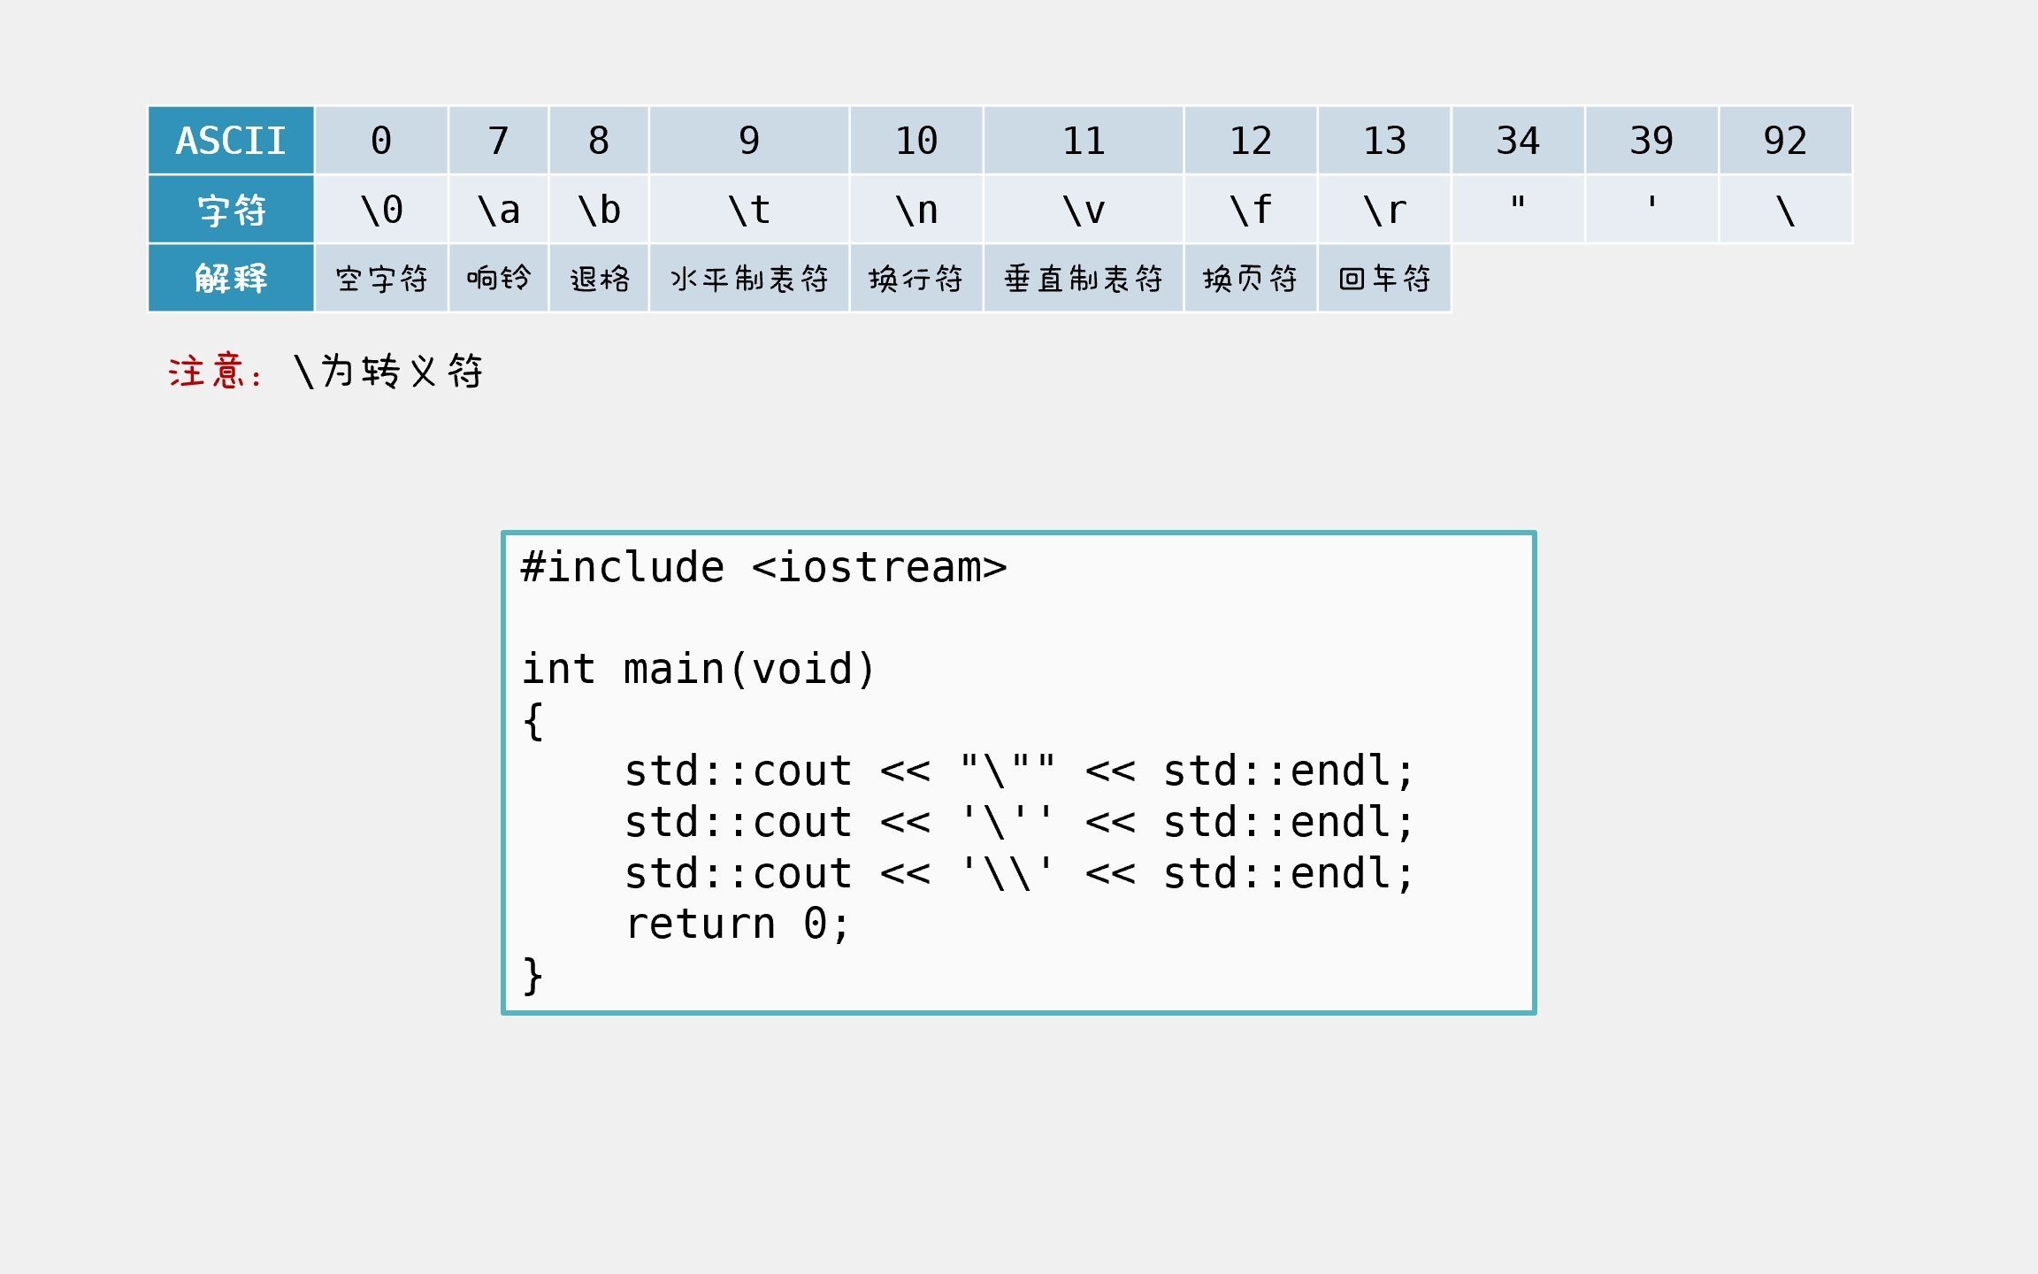Viewport: 2038px width, 1274px height.
Task: Select the \a character cell
Action: (498, 210)
